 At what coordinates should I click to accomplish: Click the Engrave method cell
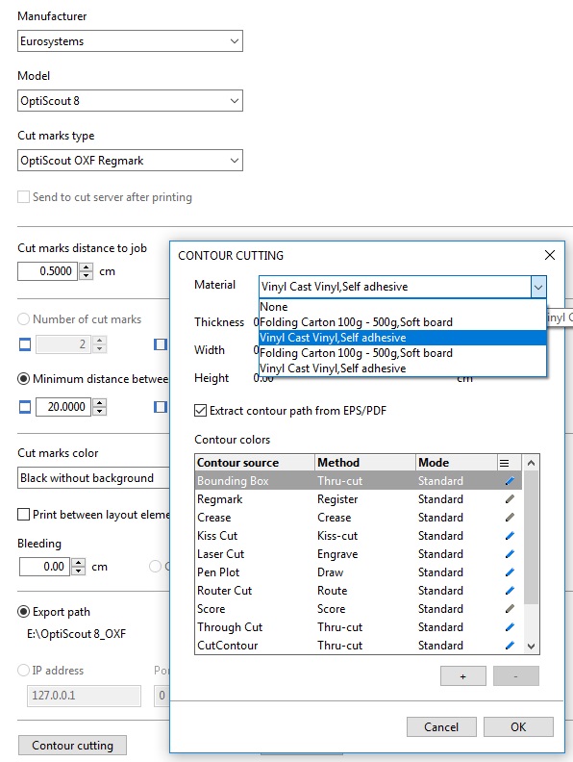(x=337, y=554)
